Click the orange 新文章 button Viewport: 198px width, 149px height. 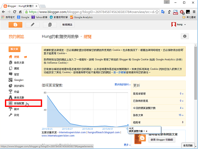click(x=15, y=49)
